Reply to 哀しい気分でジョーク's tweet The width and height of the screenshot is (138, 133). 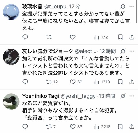(x=25, y=82)
